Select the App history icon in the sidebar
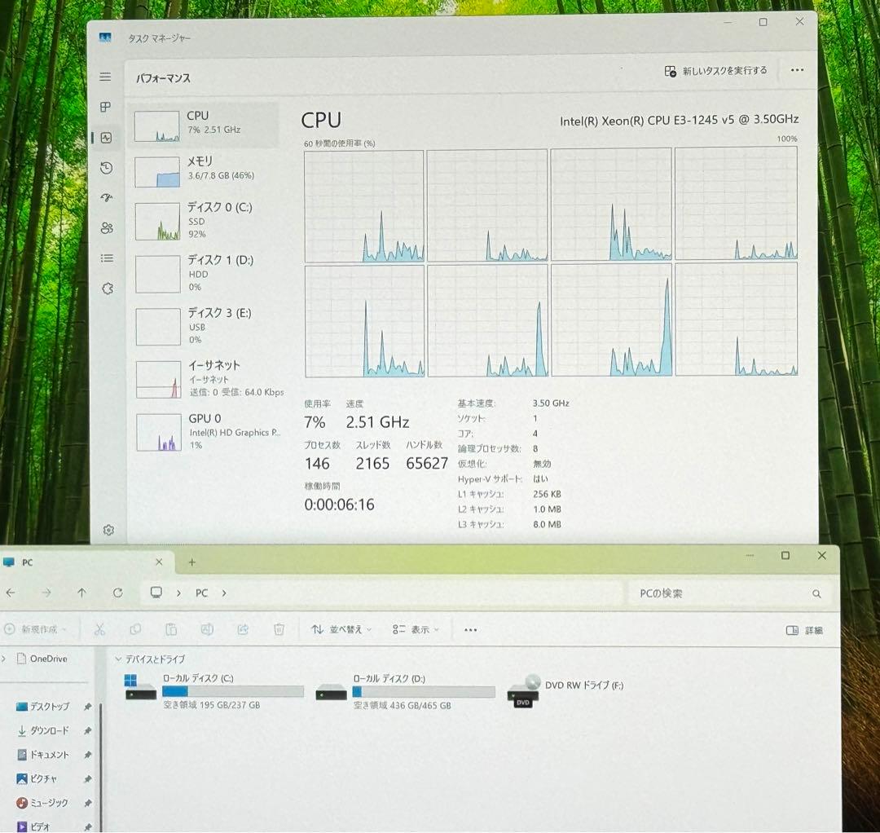880x833 pixels. tap(106, 167)
